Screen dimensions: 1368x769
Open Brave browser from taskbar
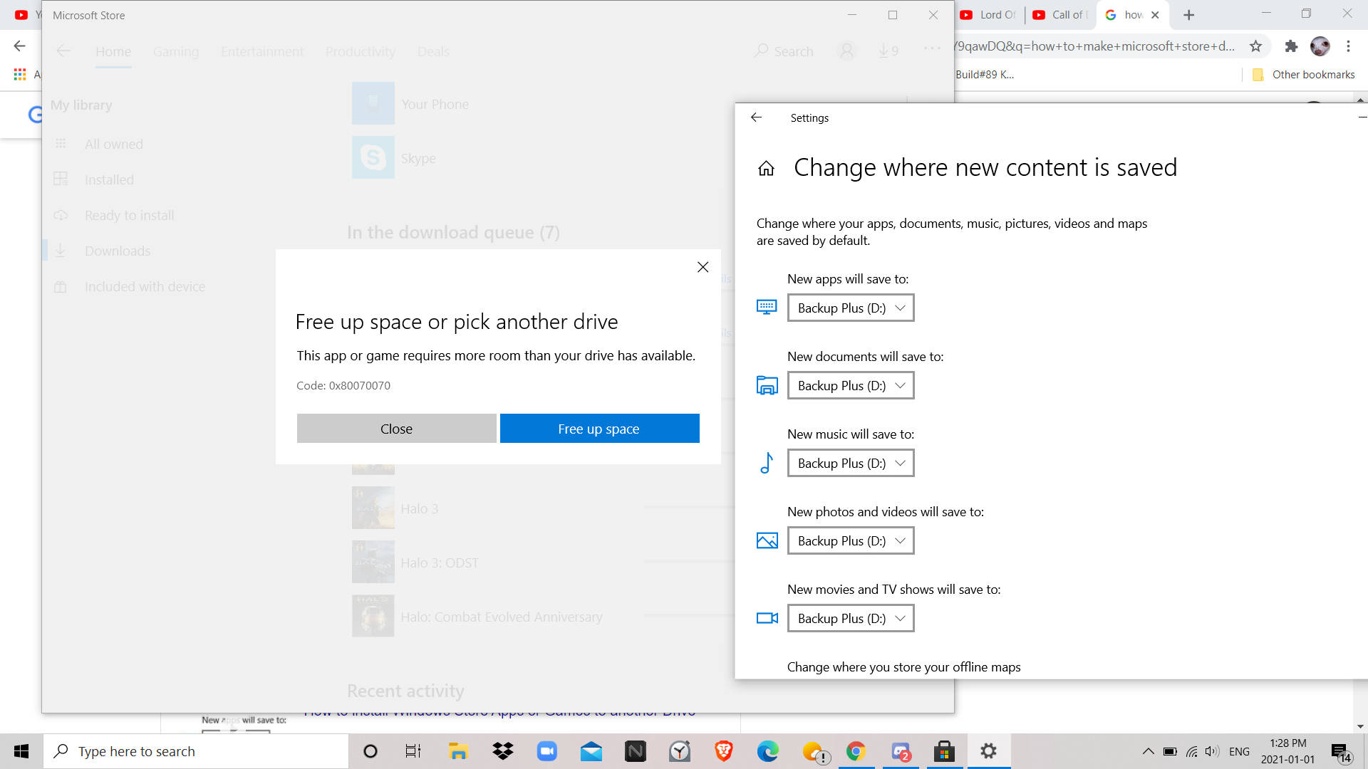point(724,751)
